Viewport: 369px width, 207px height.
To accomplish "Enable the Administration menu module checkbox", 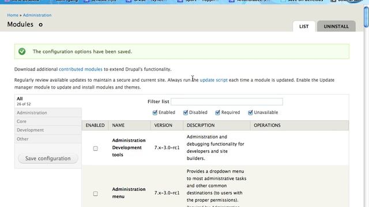I will pos(95,194).
